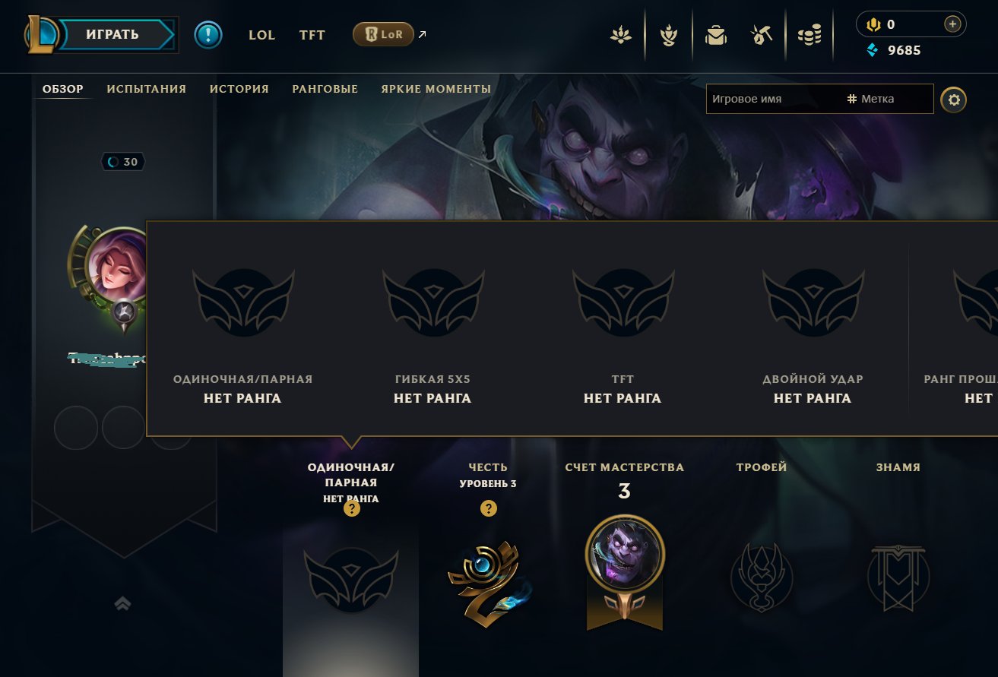
Task: Expand the profile panel double chevron
Action: click(x=122, y=603)
